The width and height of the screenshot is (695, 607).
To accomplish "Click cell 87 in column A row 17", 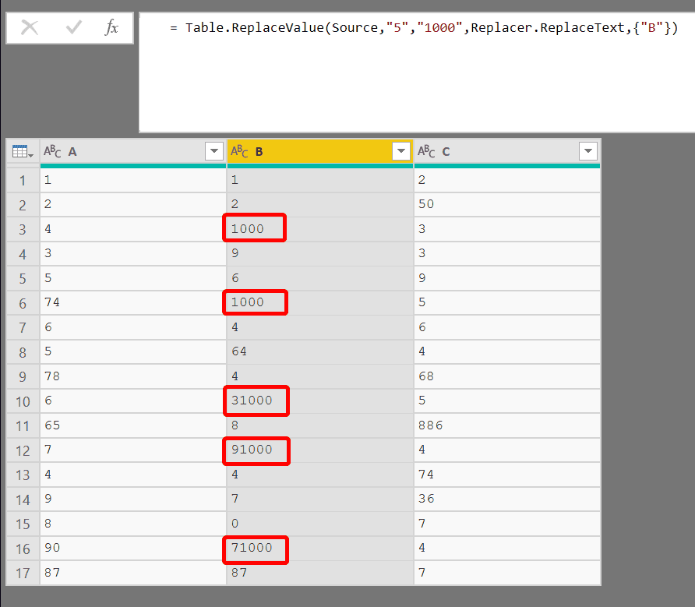I will coord(133,573).
